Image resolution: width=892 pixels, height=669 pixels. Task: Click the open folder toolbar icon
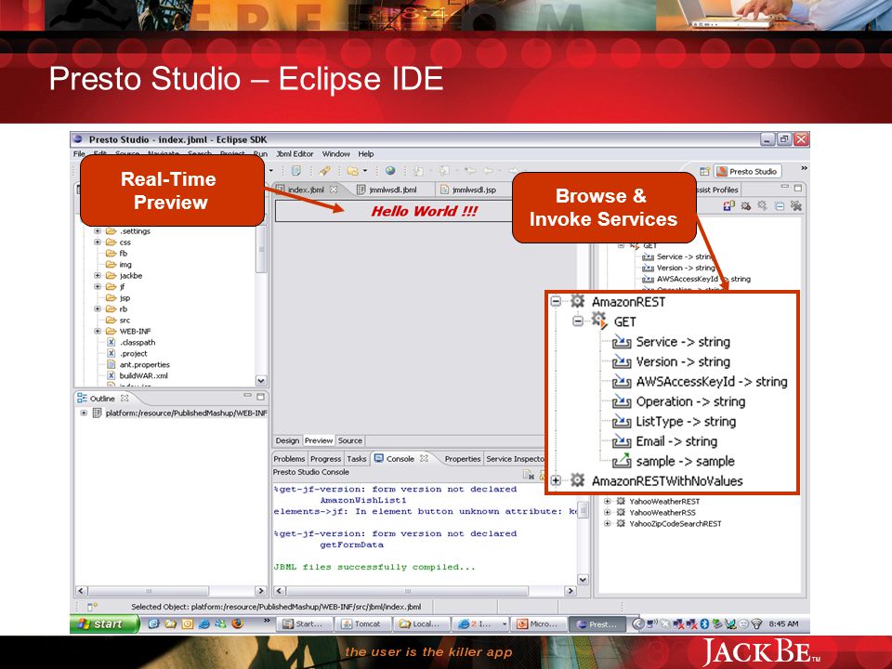pyautogui.click(x=353, y=171)
